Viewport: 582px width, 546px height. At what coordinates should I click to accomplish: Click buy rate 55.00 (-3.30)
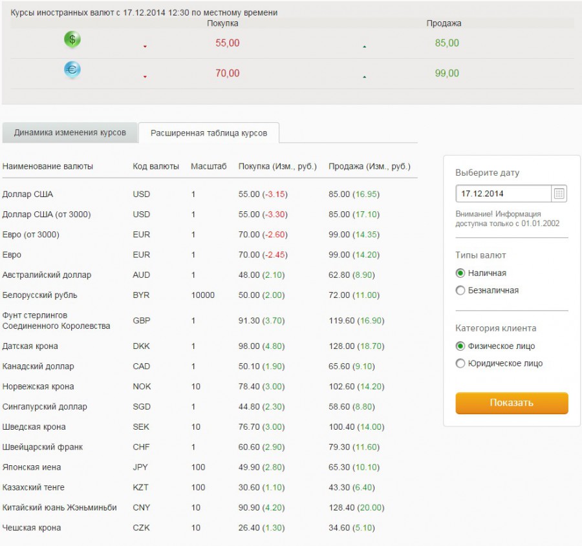pyautogui.click(x=263, y=215)
